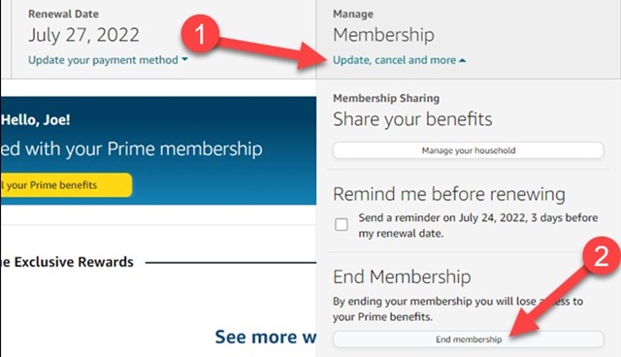This screenshot has width=621, height=357.
Task: Click the Exclusive Rewards section title
Action: [67, 262]
